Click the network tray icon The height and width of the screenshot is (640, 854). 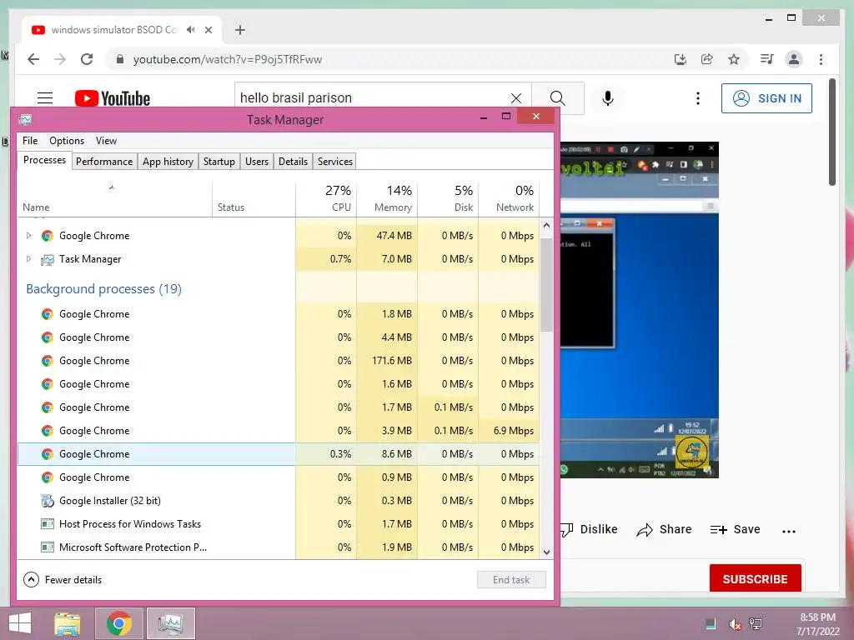[x=756, y=624]
